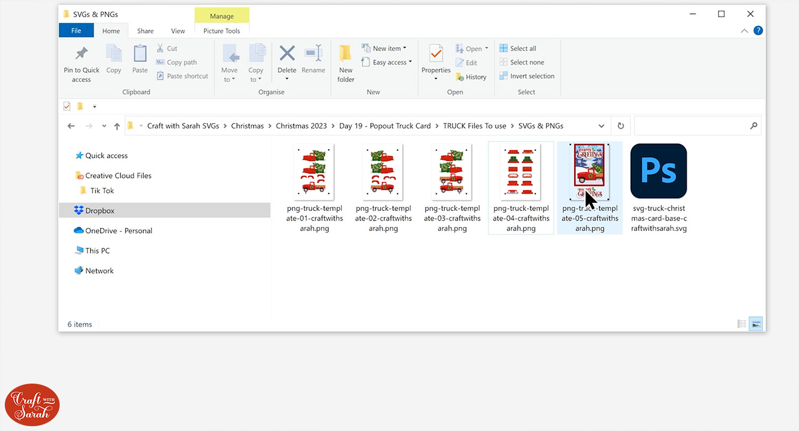Open the Easy access dropdown

387,62
